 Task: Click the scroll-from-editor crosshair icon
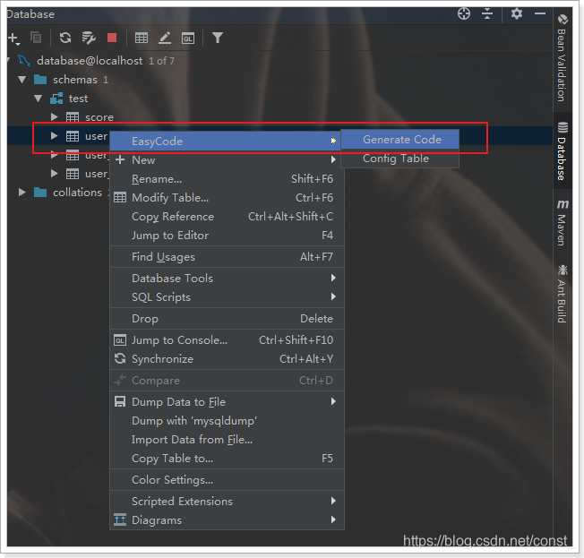[x=464, y=14]
